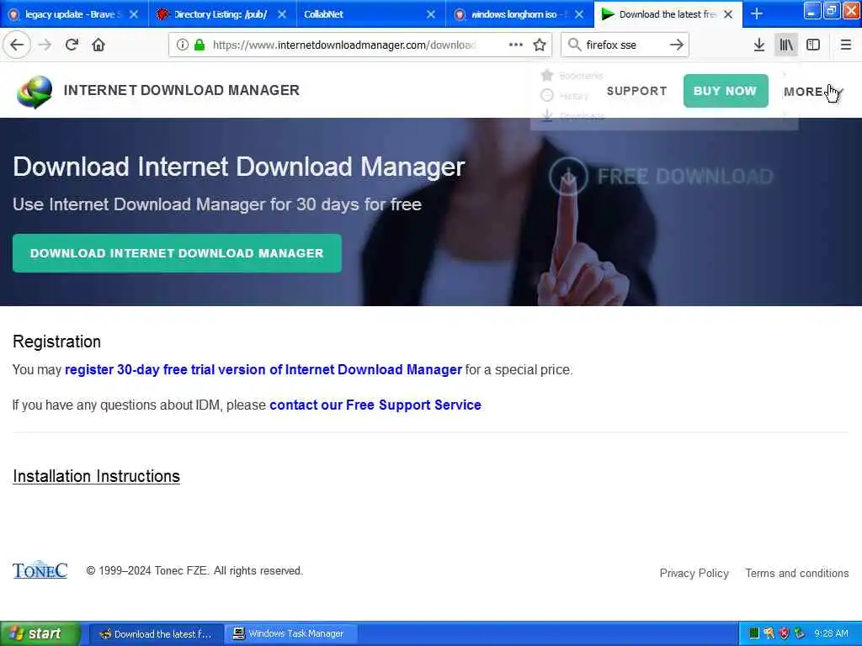Click the forward navigation arrow
Screen dimensions: 862x646
(45, 45)
